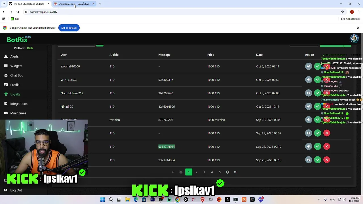Screen dimensions: 363x204
Task: Select page 2 in pagination
Action: coord(196,172)
